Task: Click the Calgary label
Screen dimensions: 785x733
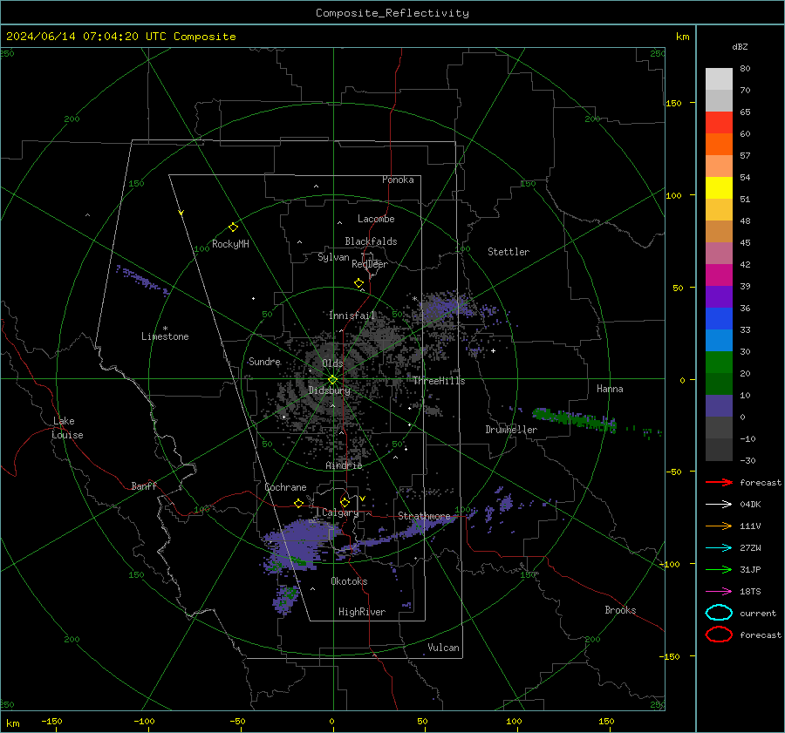Action: 340,512
